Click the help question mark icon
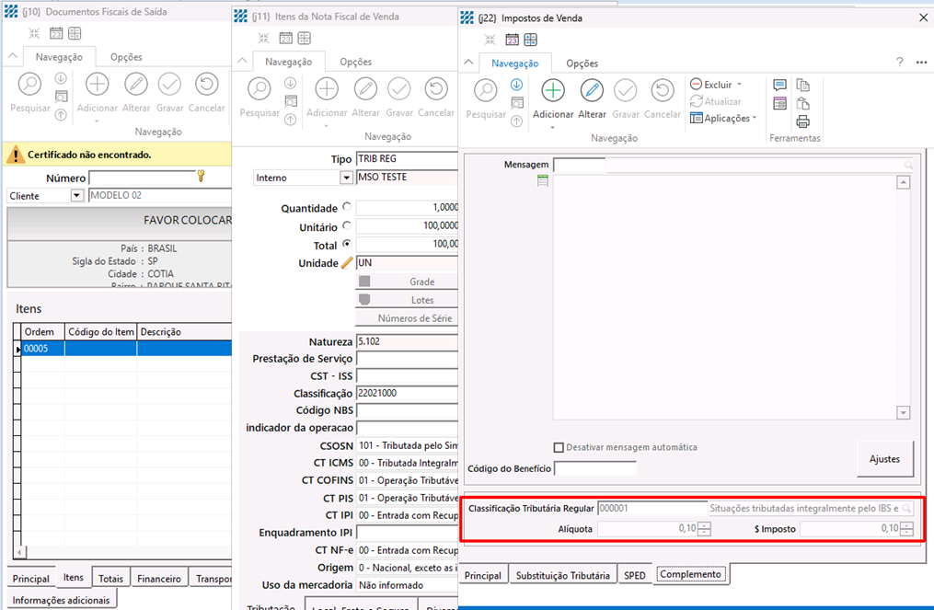This screenshot has width=934, height=610. (x=899, y=63)
